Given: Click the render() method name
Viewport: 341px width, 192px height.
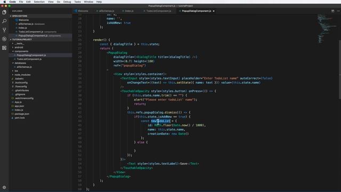Looking at the screenshot, I should pyautogui.click(x=100, y=40).
